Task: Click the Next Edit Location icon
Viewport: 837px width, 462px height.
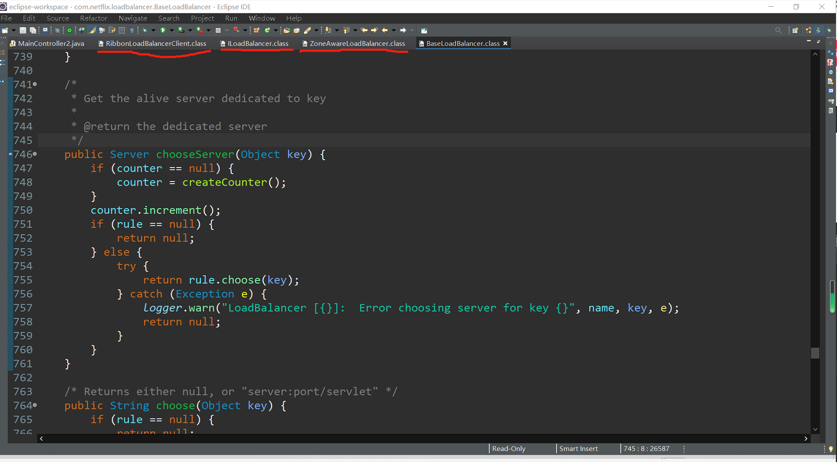Action: (x=374, y=30)
